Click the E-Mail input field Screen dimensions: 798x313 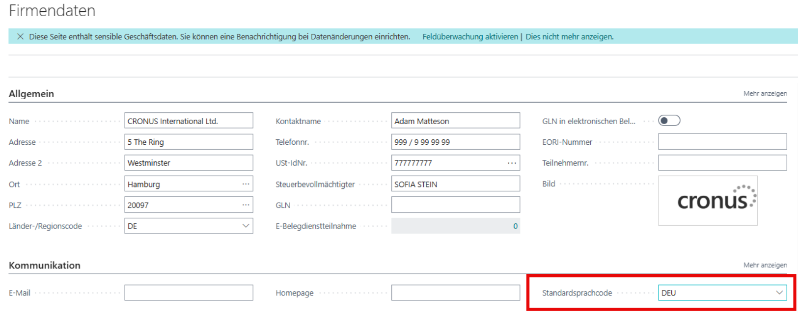189,293
